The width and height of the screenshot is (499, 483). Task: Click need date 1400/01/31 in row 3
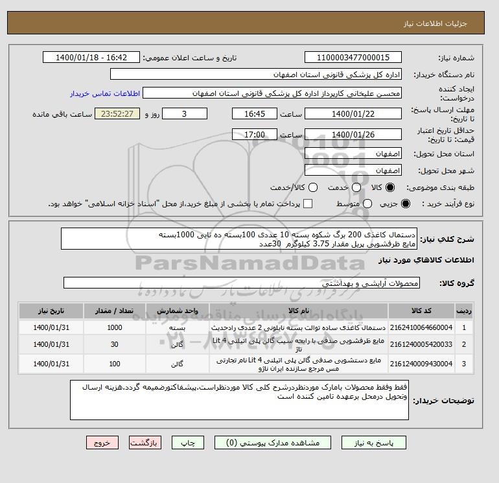tap(51, 364)
